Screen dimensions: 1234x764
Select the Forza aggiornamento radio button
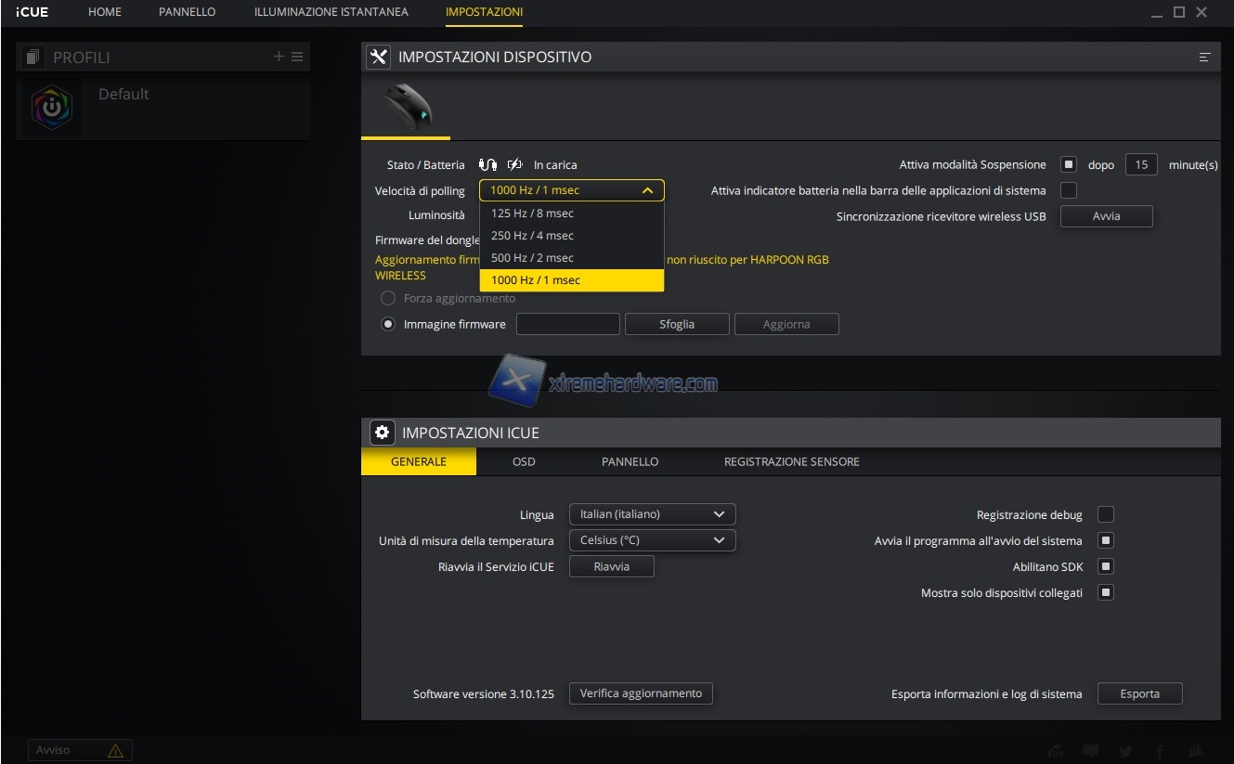[x=388, y=299]
